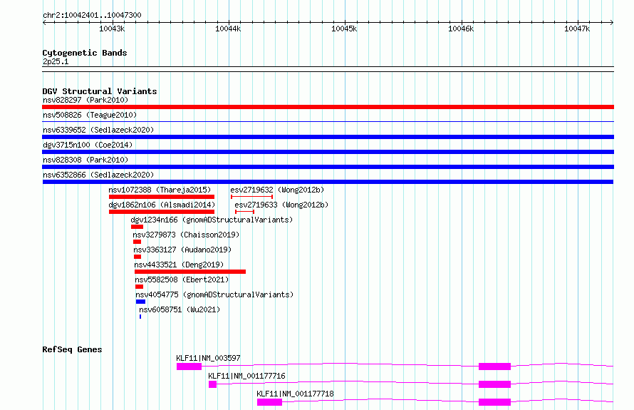
Task: Open the nsv508826 (Teague2010) variant label
Action: pyautogui.click(x=90, y=115)
